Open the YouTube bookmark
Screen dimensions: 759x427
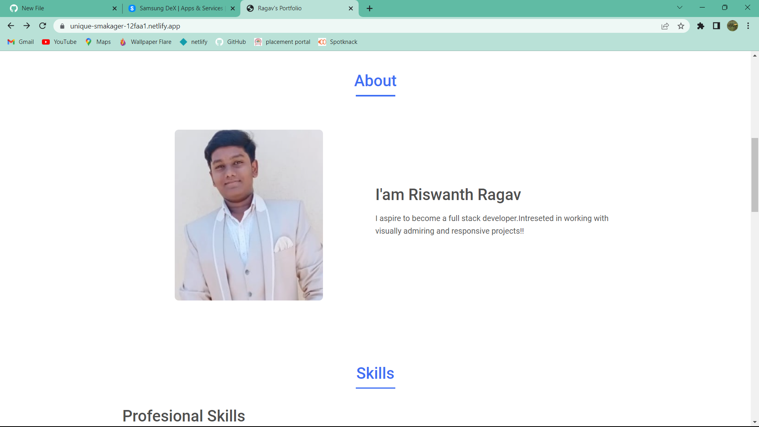point(59,42)
